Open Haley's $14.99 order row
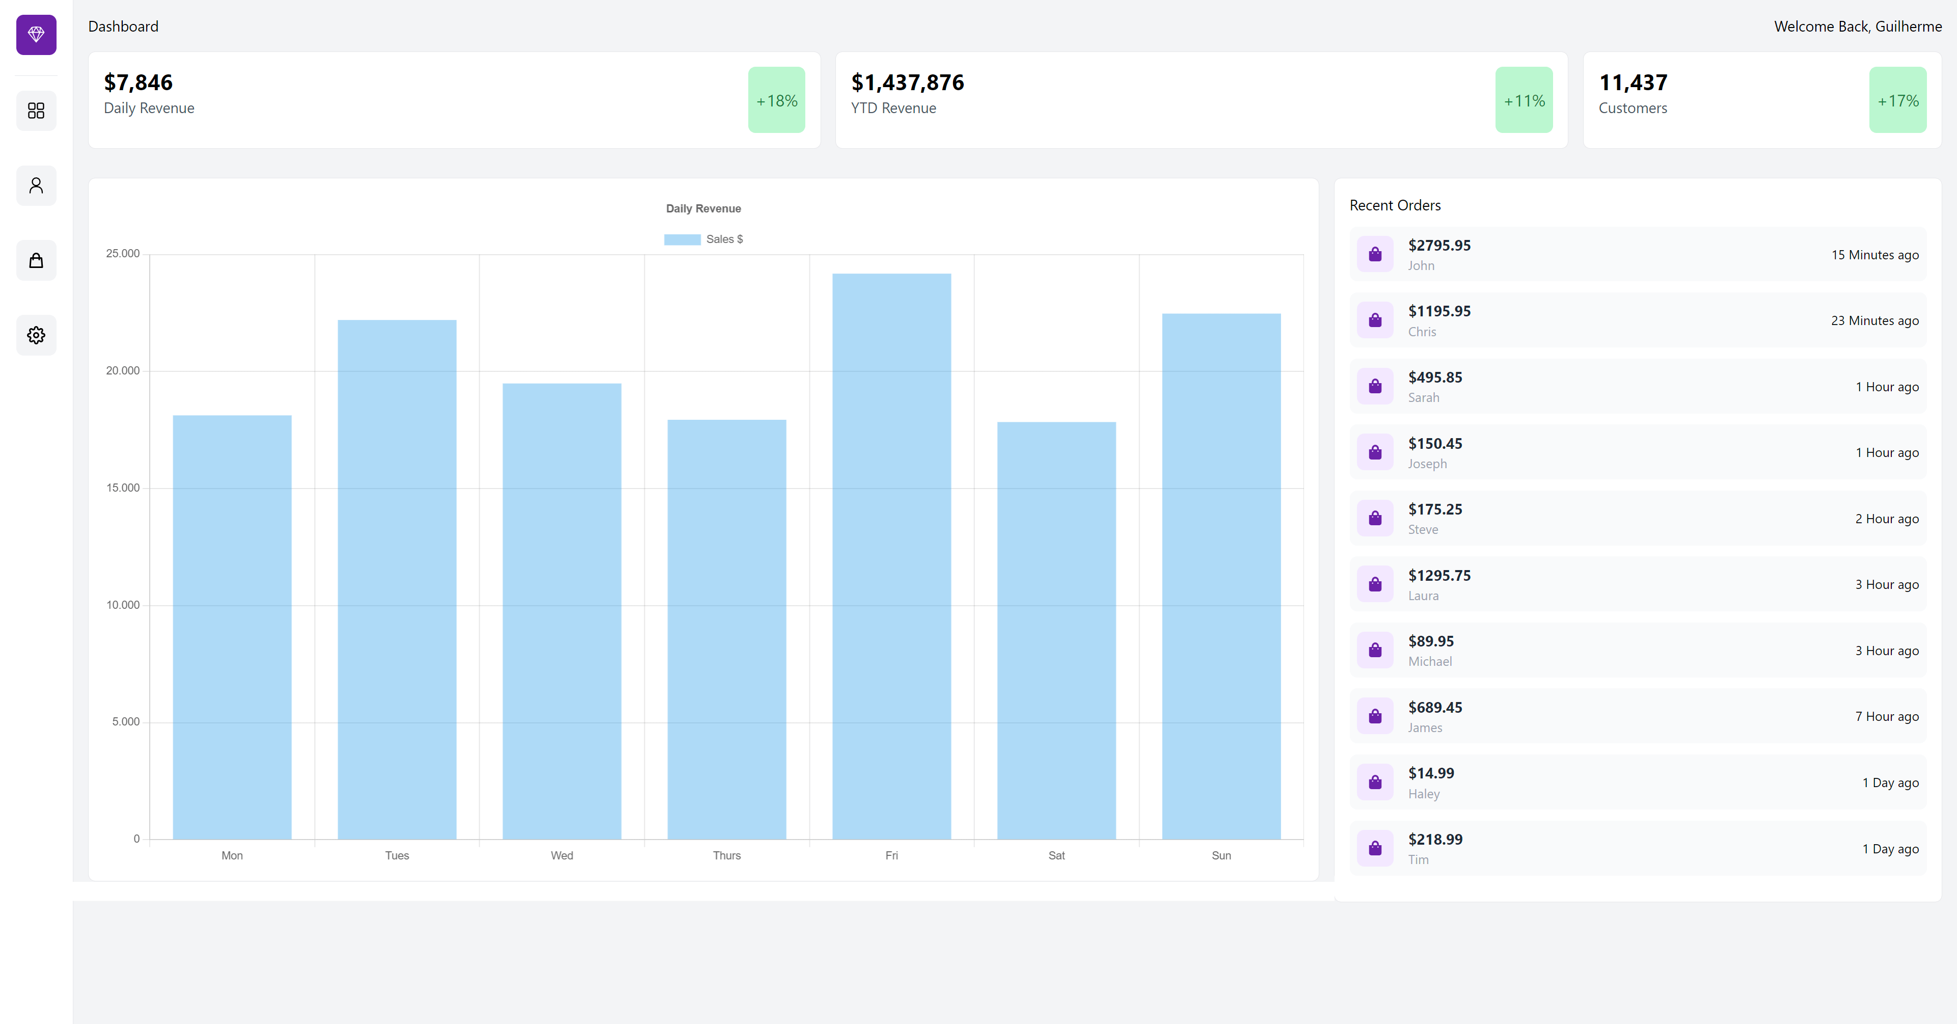 click(1637, 783)
